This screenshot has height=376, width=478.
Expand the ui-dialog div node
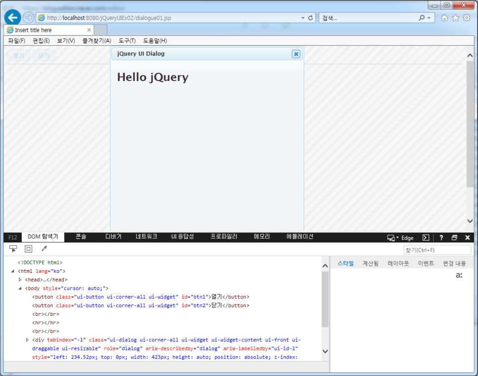point(27,340)
